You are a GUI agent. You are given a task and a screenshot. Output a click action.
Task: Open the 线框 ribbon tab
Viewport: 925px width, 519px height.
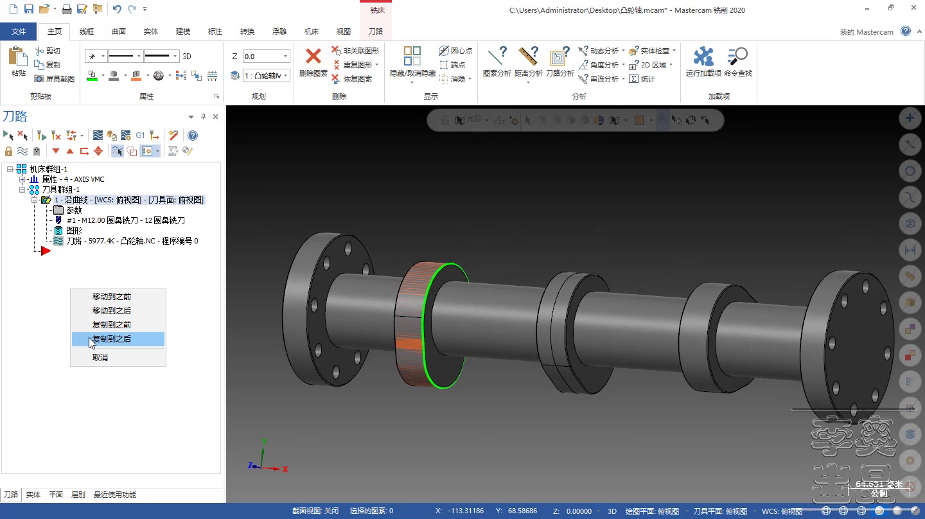click(x=87, y=31)
